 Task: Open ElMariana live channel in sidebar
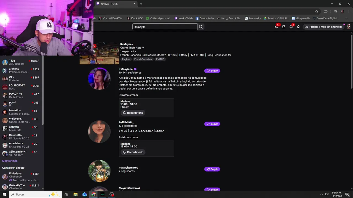21,177
